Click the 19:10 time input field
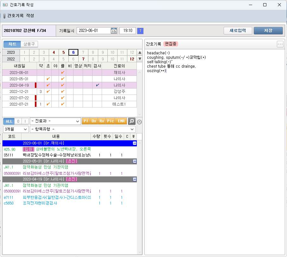Screen dimensions: 287x257 tap(128, 31)
